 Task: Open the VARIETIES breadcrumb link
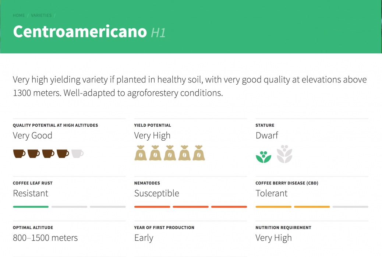[x=41, y=15]
